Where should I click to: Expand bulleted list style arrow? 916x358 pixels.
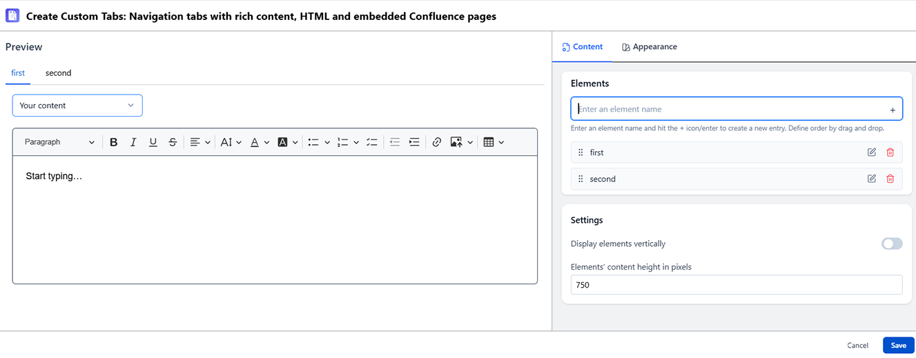pos(327,143)
